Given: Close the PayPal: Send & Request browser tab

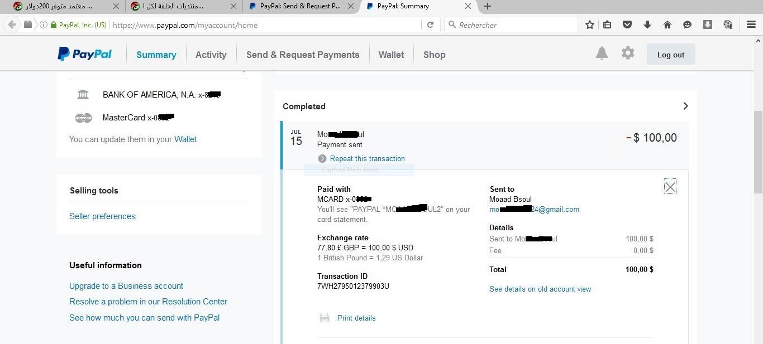Looking at the screenshot, I should [x=350, y=7].
